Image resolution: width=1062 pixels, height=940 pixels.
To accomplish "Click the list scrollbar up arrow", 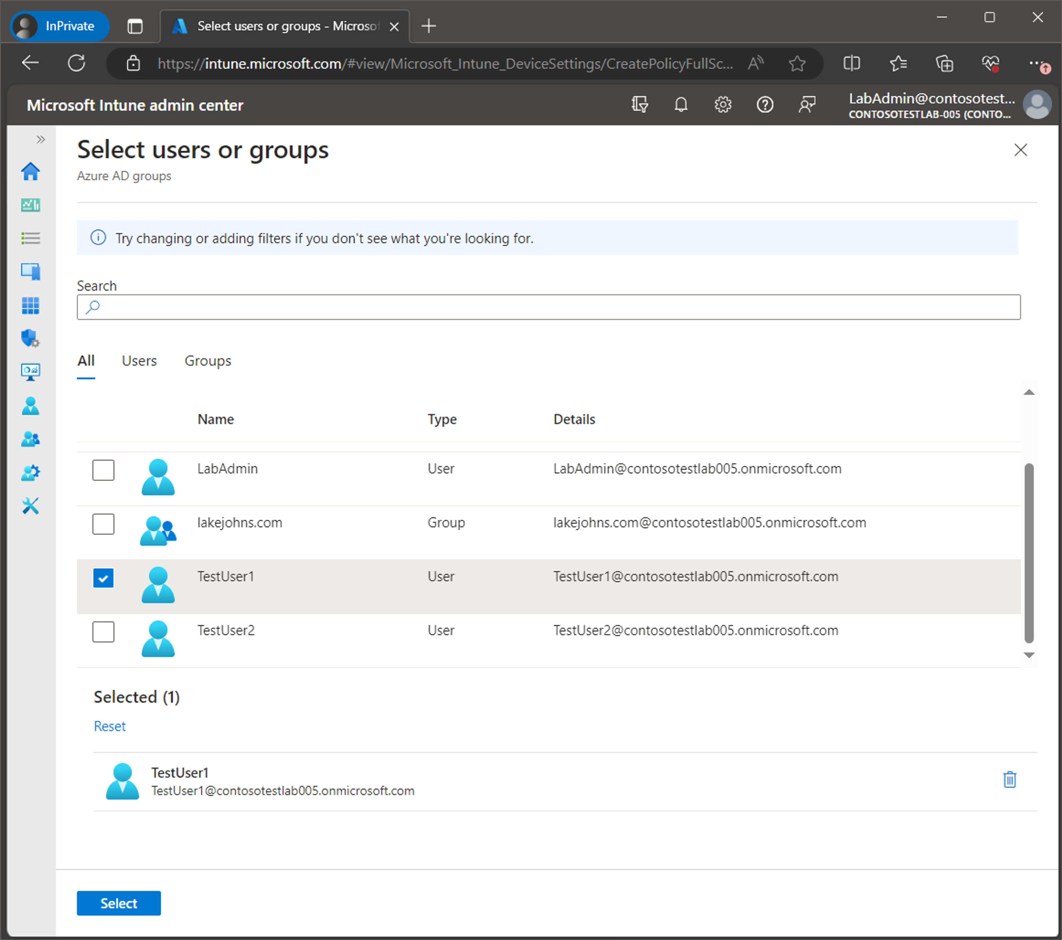I will [x=1029, y=392].
